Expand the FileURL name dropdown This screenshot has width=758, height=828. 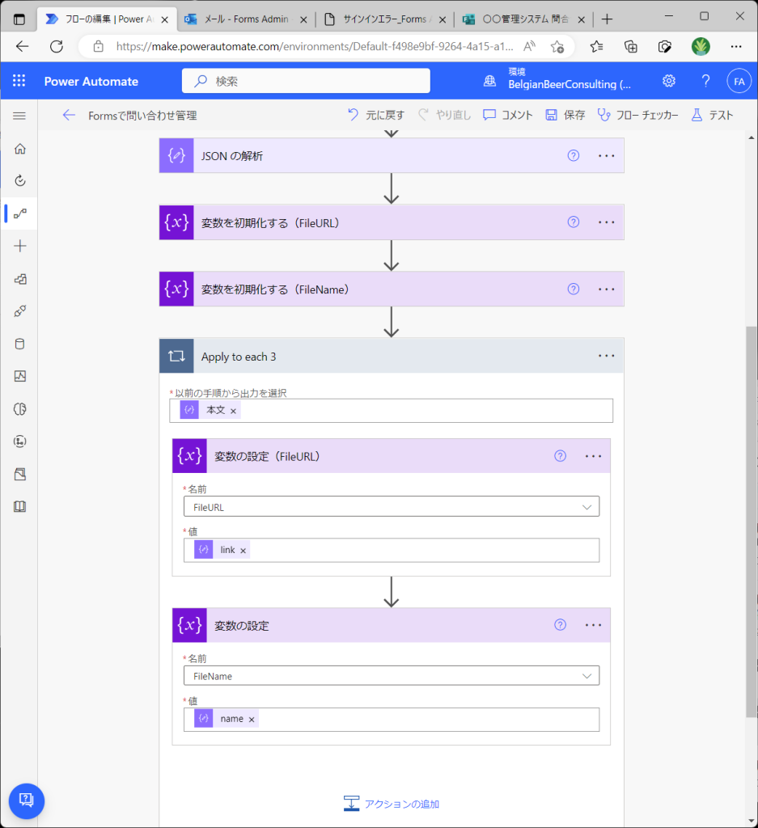pyautogui.click(x=392, y=507)
